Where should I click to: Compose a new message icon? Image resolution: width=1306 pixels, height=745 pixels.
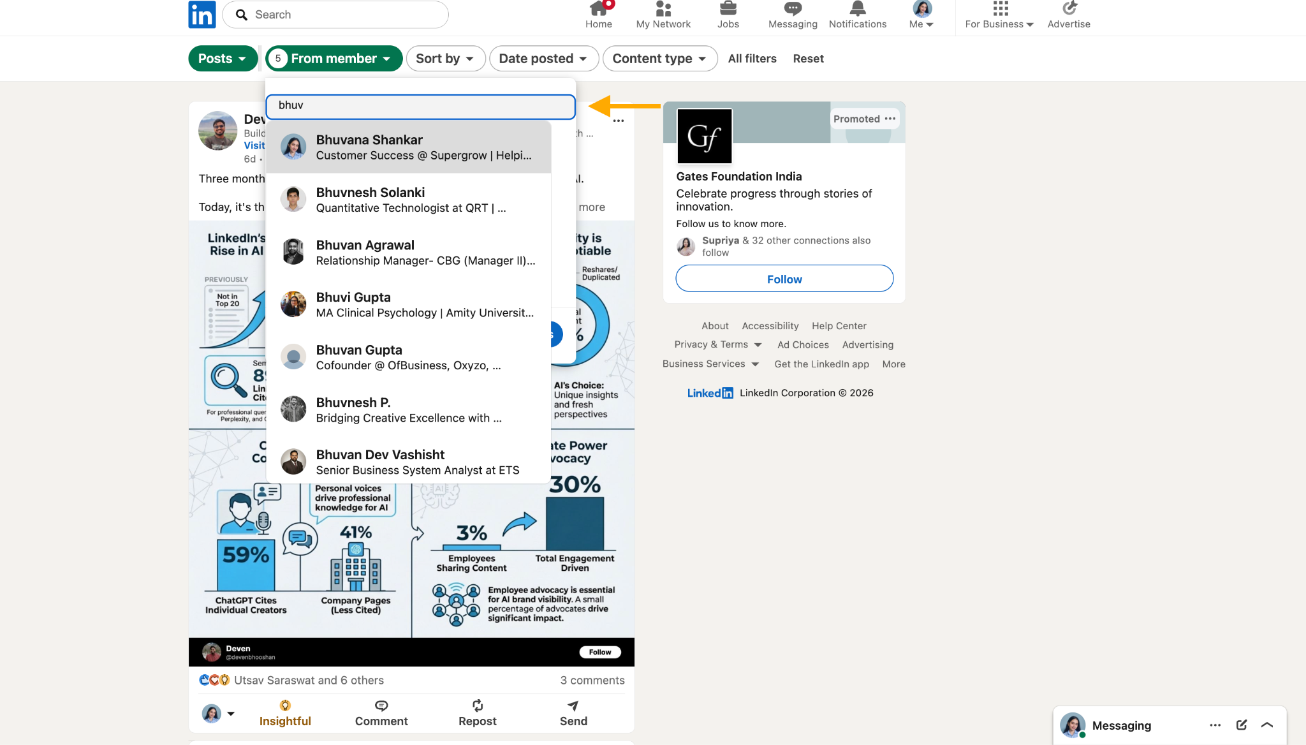1241,725
